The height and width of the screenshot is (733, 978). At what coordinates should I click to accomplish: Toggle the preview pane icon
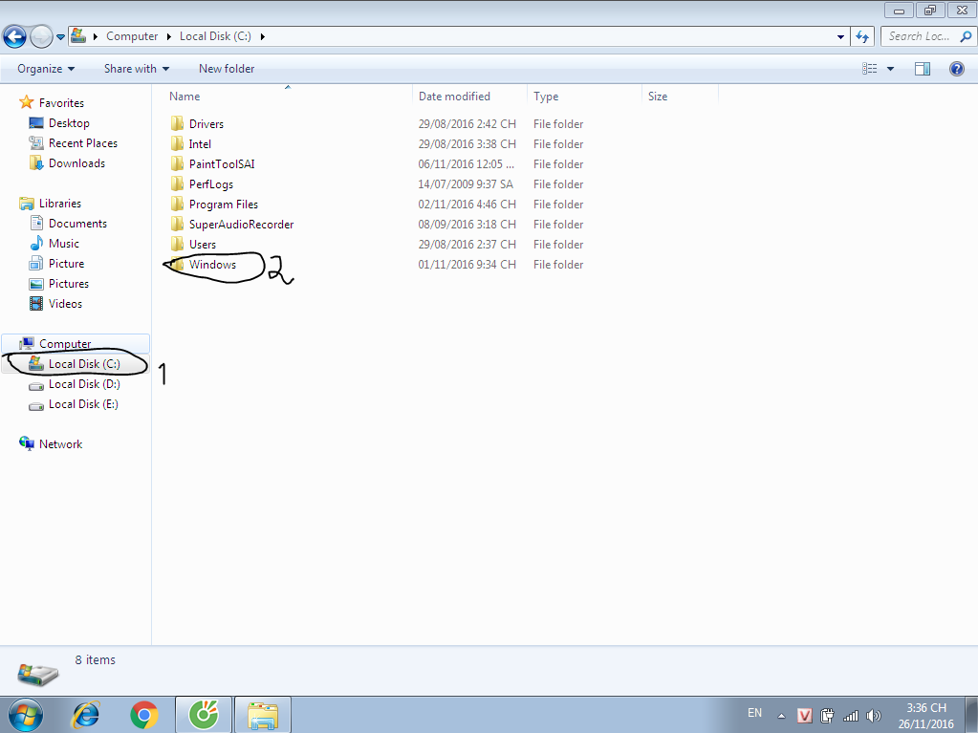tap(922, 69)
